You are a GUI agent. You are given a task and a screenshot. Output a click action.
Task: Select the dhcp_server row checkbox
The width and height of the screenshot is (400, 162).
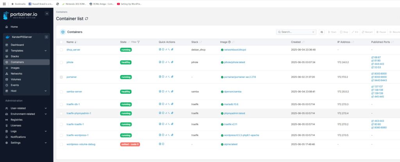(x=61, y=50)
